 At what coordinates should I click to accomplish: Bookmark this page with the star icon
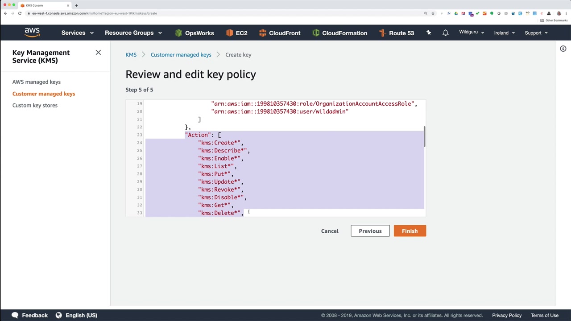point(433,13)
